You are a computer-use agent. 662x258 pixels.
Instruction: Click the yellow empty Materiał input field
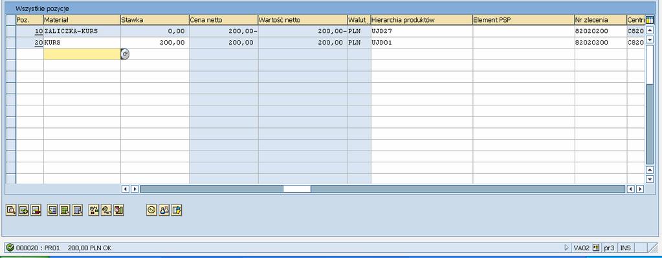[82, 54]
